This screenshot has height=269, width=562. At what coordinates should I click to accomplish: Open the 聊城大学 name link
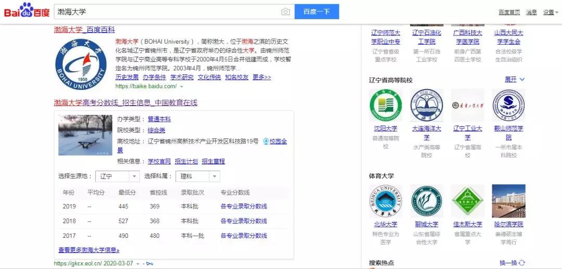[427, 224]
